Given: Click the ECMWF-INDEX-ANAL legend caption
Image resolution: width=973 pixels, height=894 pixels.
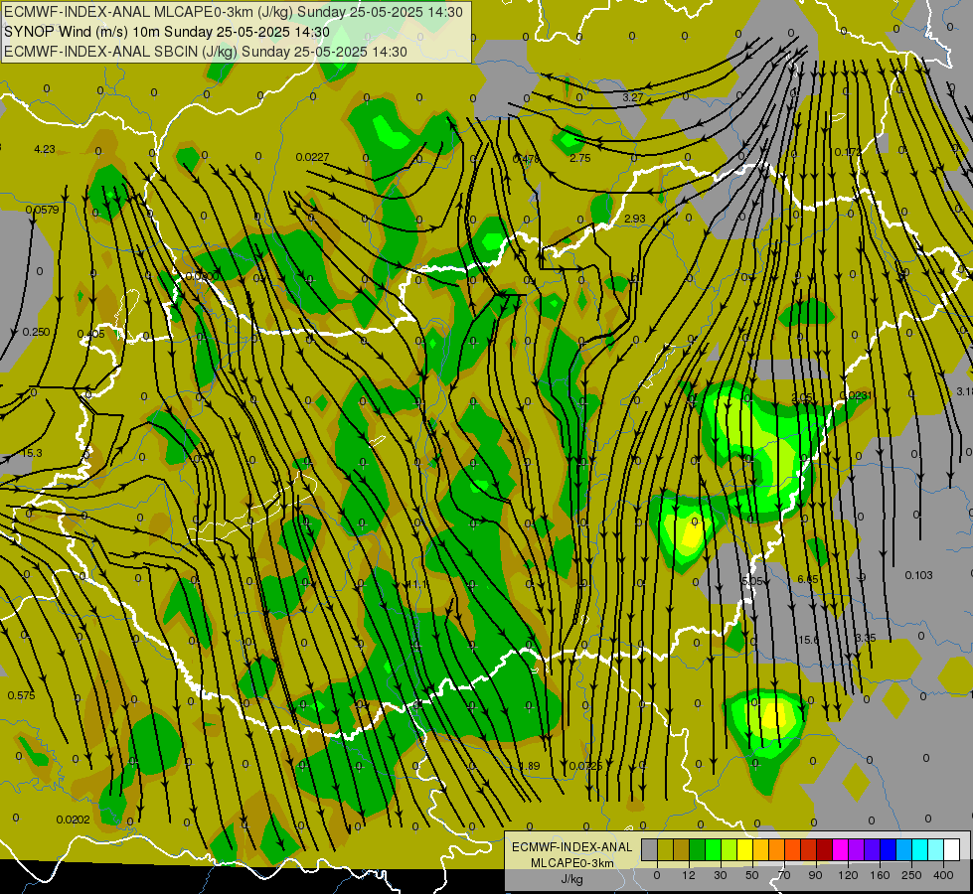Looking at the screenshot, I should [571, 847].
